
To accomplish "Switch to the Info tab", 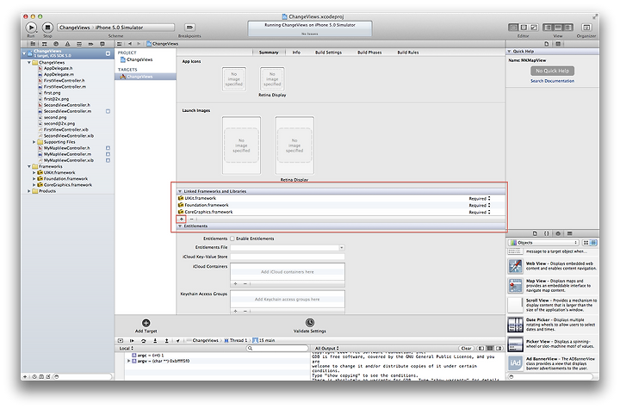I will point(296,53).
